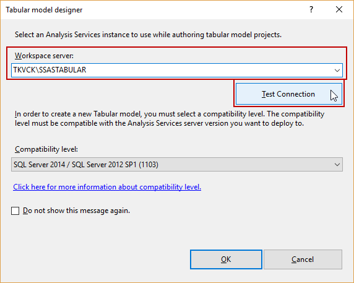The height and width of the screenshot is (283, 354).
Task: Tick the Do not show this message checkbox
Action: coord(15,211)
